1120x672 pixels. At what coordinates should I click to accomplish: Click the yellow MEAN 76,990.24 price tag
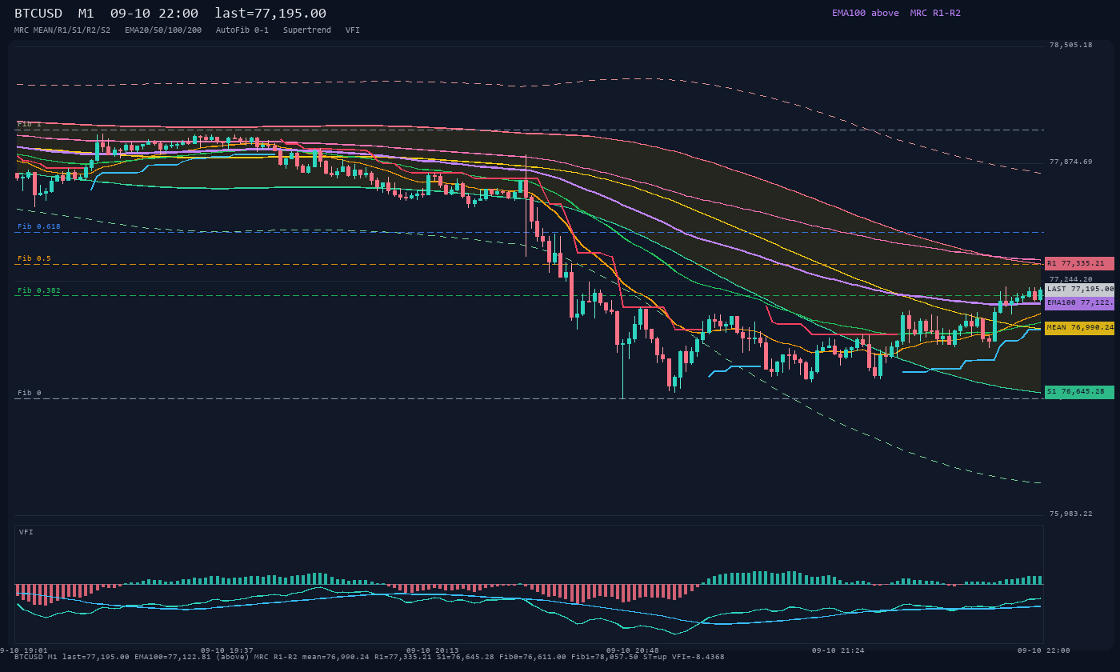coord(1079,328)
